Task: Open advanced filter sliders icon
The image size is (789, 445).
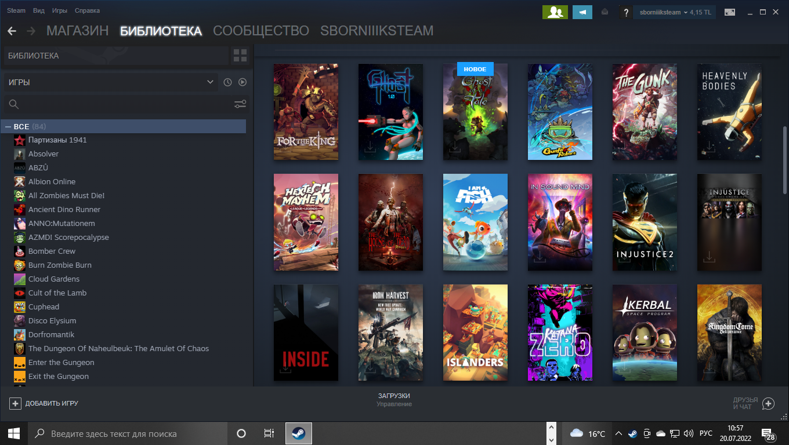Action: tap(240, 104)
